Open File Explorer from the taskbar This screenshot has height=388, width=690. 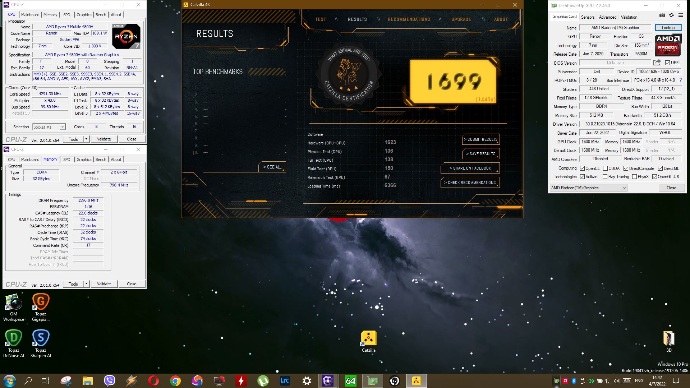(87, 381)
